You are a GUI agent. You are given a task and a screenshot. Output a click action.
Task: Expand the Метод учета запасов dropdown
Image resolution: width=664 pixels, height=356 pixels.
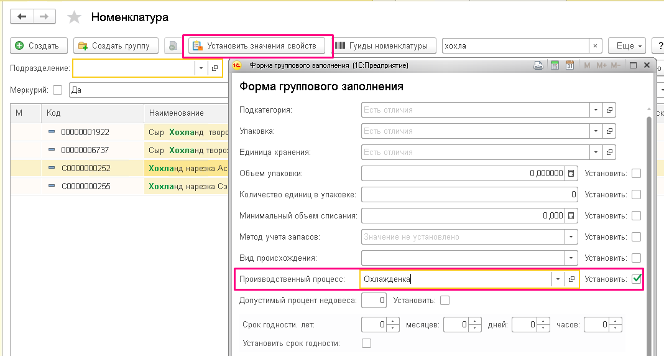[x=571, y=237]
